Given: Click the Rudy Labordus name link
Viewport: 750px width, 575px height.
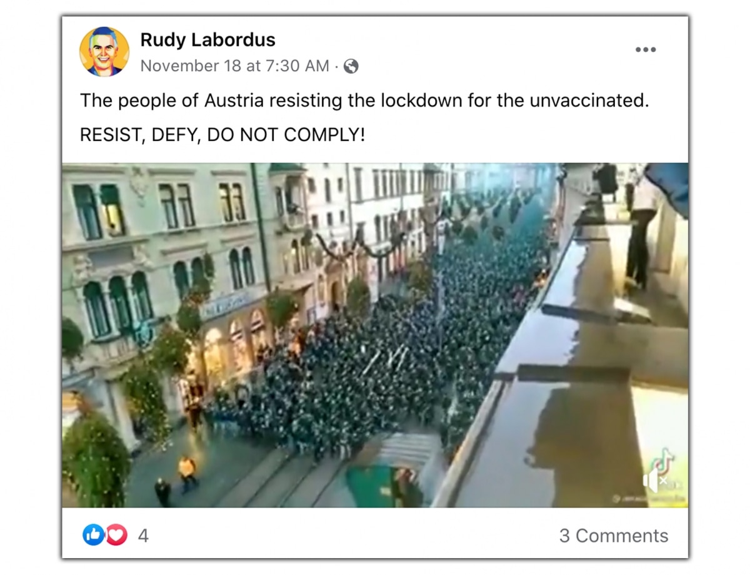Looking at the screenshot, I should [x=207, y=40].
